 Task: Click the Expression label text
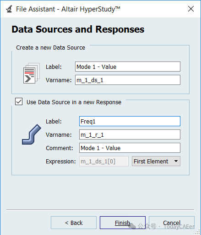61,162
